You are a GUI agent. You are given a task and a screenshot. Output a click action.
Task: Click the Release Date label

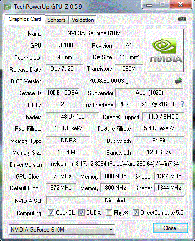25,70
